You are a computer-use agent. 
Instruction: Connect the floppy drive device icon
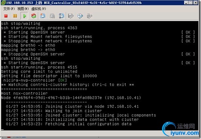tap(71, 16)
